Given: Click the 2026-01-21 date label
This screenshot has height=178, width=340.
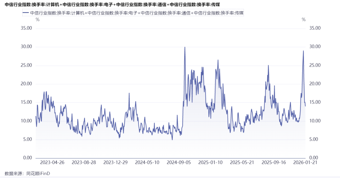Looking at the screenshot, I should coord(305,162).
